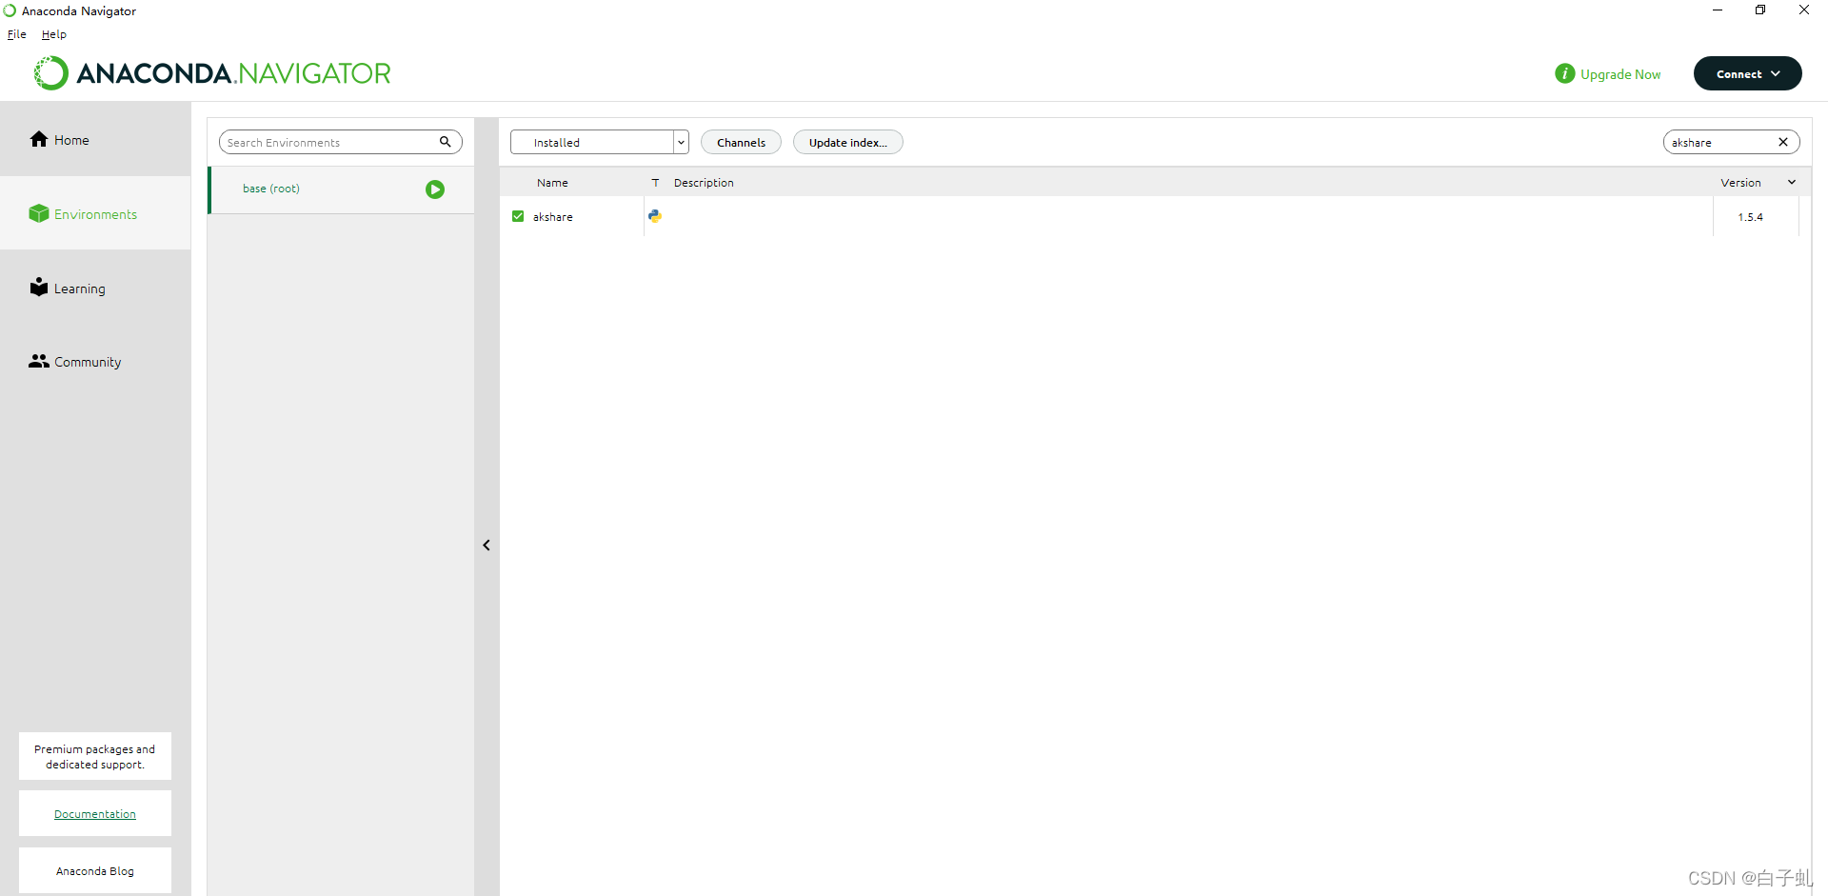Click the Upgrade Now info icon
The image size is (1828, 896).
[1564, 73]
